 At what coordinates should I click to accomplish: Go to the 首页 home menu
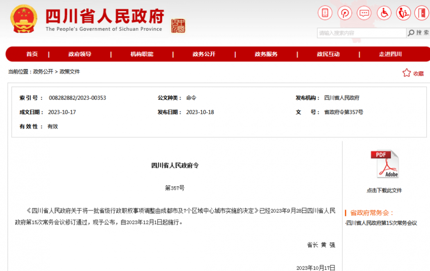click(32, 54)
